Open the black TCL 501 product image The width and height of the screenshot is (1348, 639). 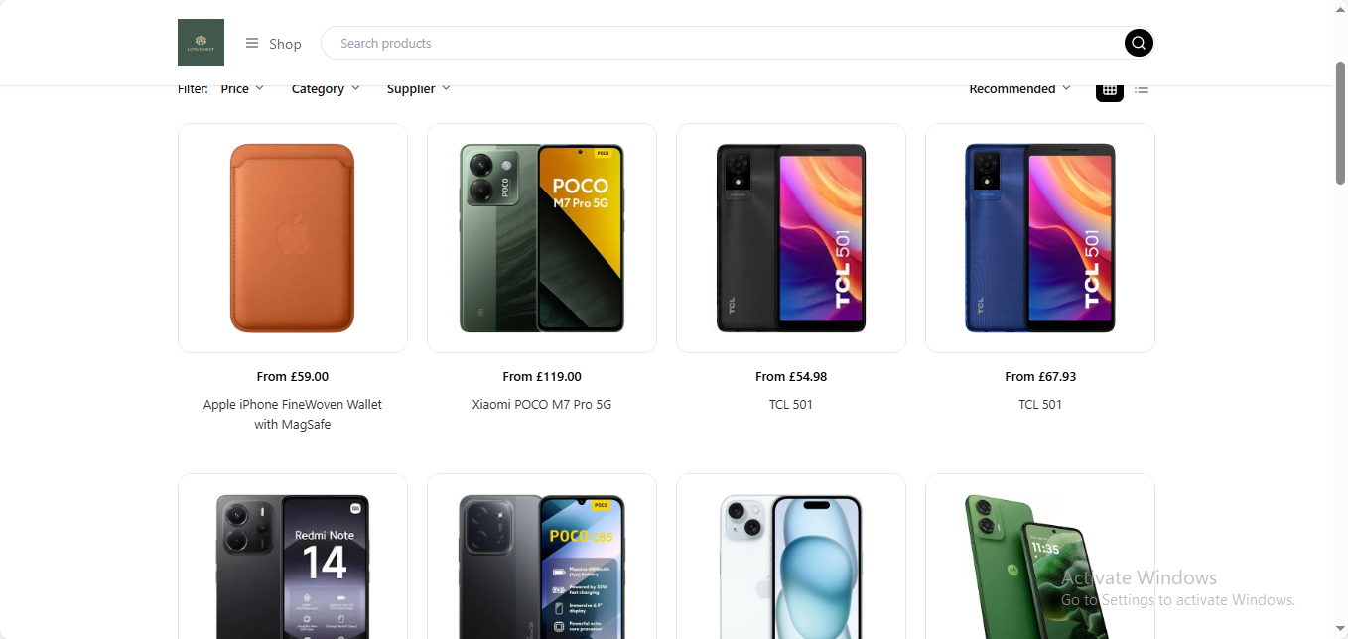pos(791,238)
